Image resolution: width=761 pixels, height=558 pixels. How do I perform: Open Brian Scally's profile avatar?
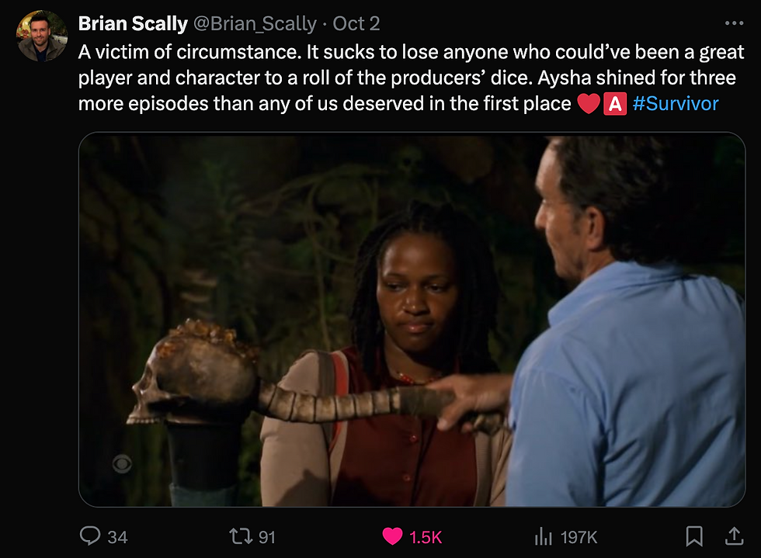(42, 36)
